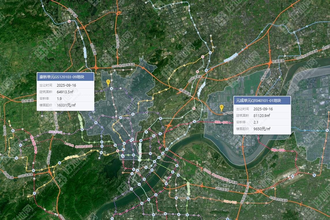The image size is (330, 220).
Task: Click 楼面起价 9650元/㎡ value in 元成 popup
Action: coord(262,129)
